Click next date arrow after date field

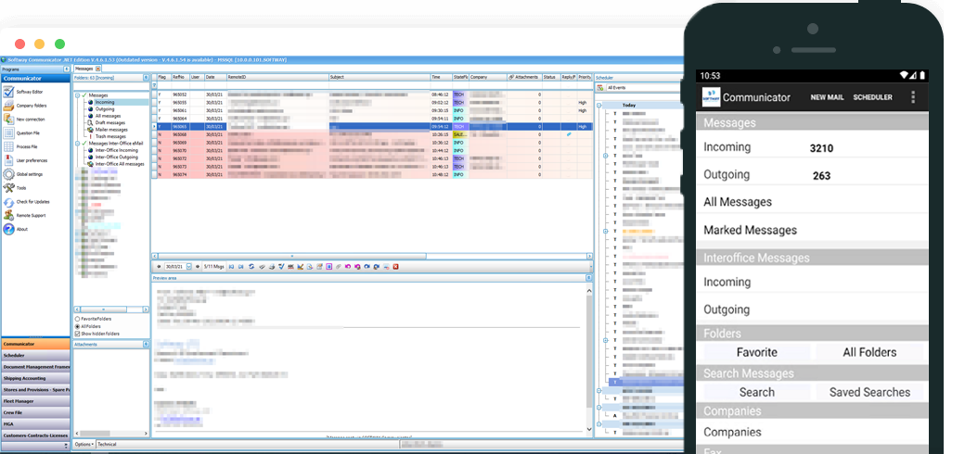tap(198, 267)
